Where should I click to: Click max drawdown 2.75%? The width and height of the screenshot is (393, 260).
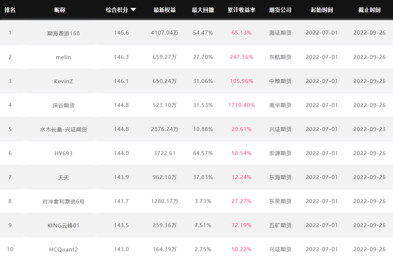click(203, 249)
